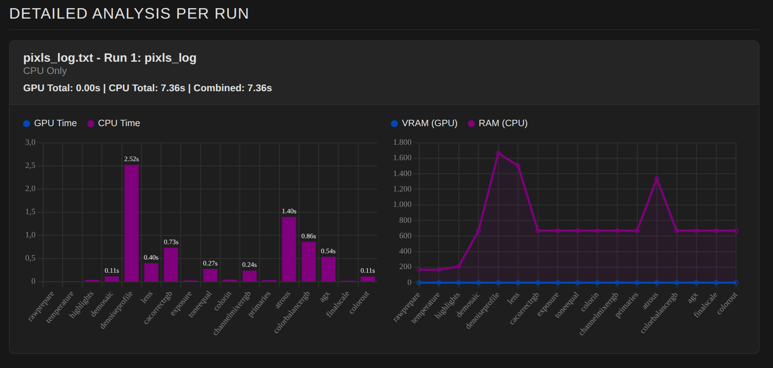Screen dimensions: 773x368
Task: Click the 'exposure' axis label in memory chart
Action: (x=547, y=304)
